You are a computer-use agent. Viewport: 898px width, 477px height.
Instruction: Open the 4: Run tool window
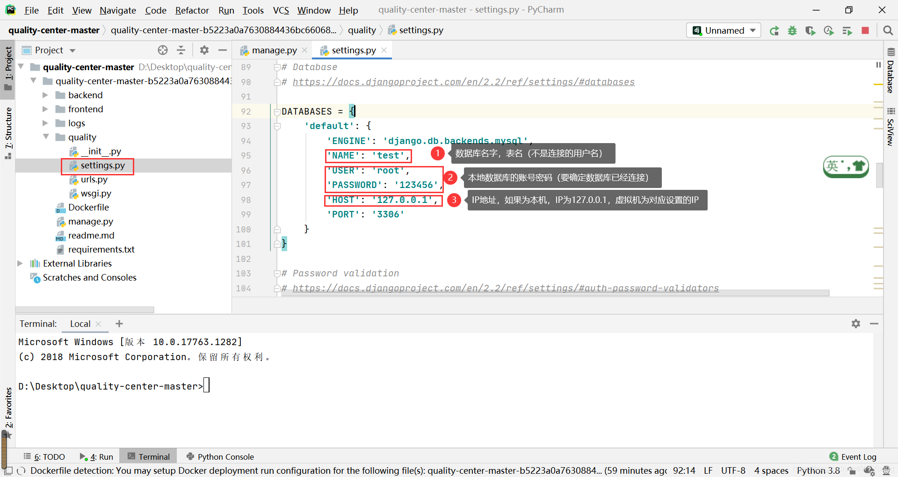pyautogui.click(x=97, y=456)
